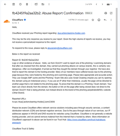Click the verified sender badge

point(25,20)
